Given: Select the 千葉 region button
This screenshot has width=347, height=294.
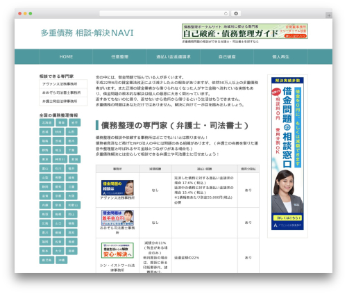Looking at the screenshot, I should coord(71,150).
